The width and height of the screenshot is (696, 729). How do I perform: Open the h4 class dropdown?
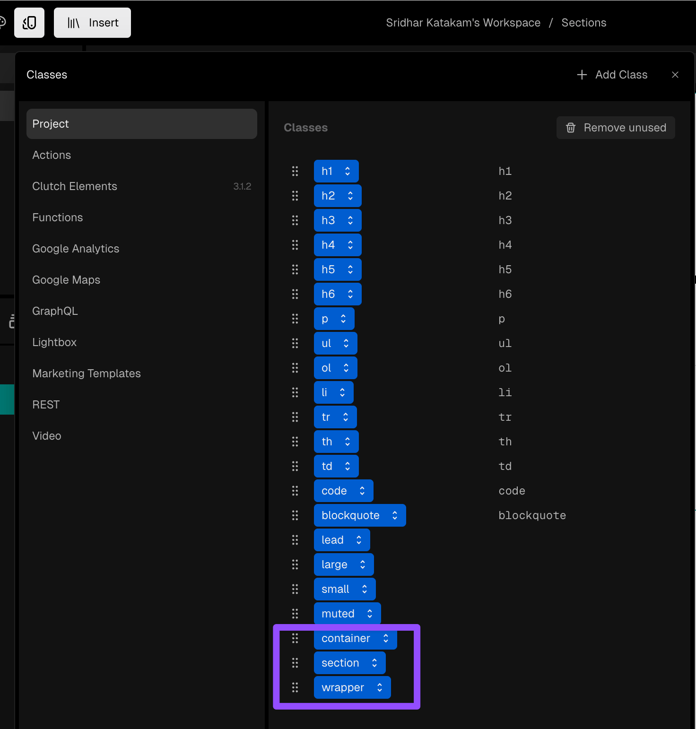[338, 245]
